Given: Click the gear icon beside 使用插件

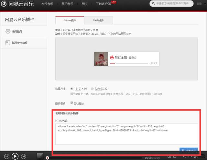Looking at the screenshot, I should point(8,31).
